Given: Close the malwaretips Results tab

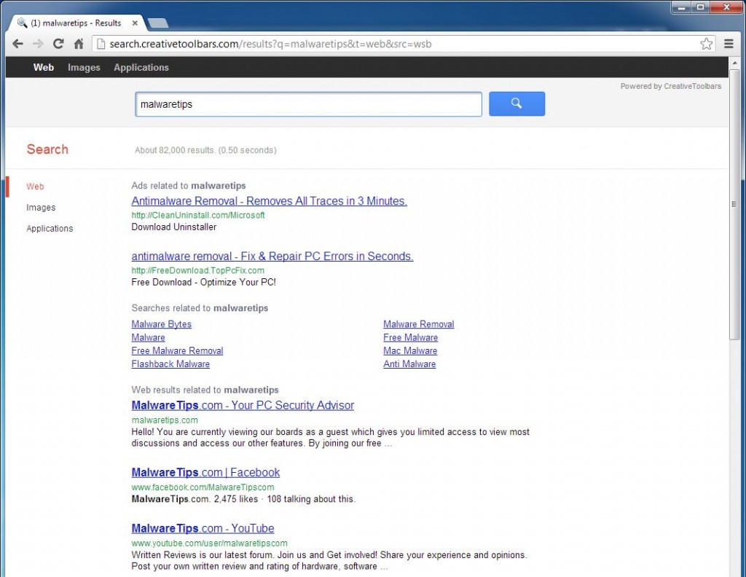Looking at the screenshot, I should coord(135,23).
